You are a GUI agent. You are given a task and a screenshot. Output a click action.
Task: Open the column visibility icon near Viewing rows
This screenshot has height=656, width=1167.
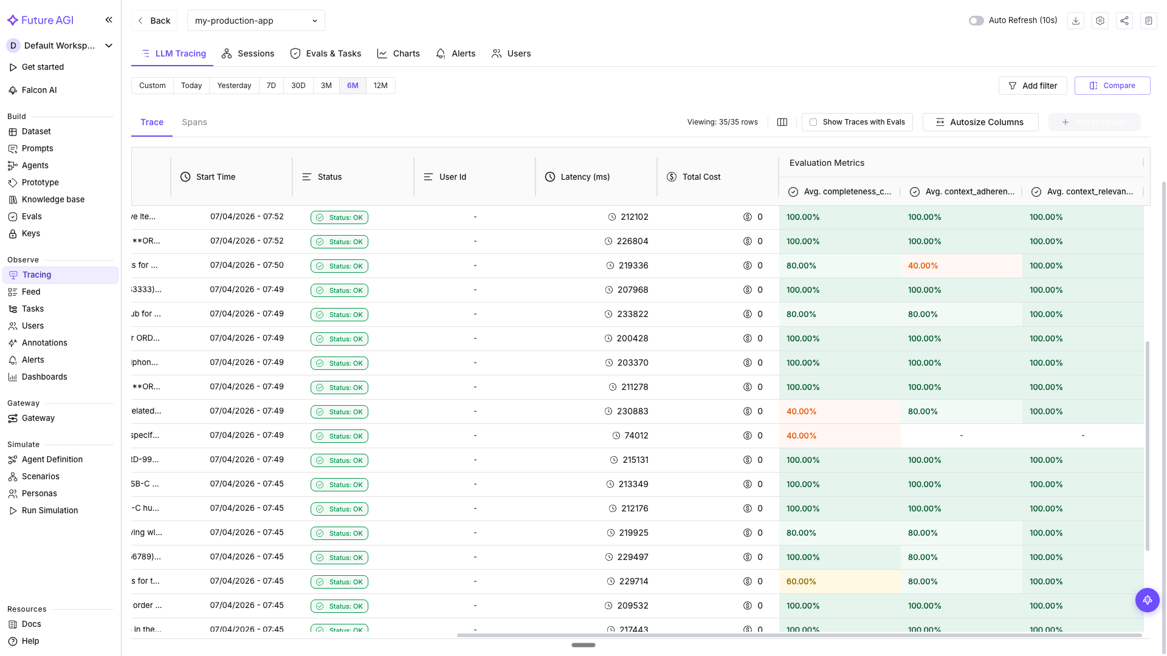(x=782, y=121)
